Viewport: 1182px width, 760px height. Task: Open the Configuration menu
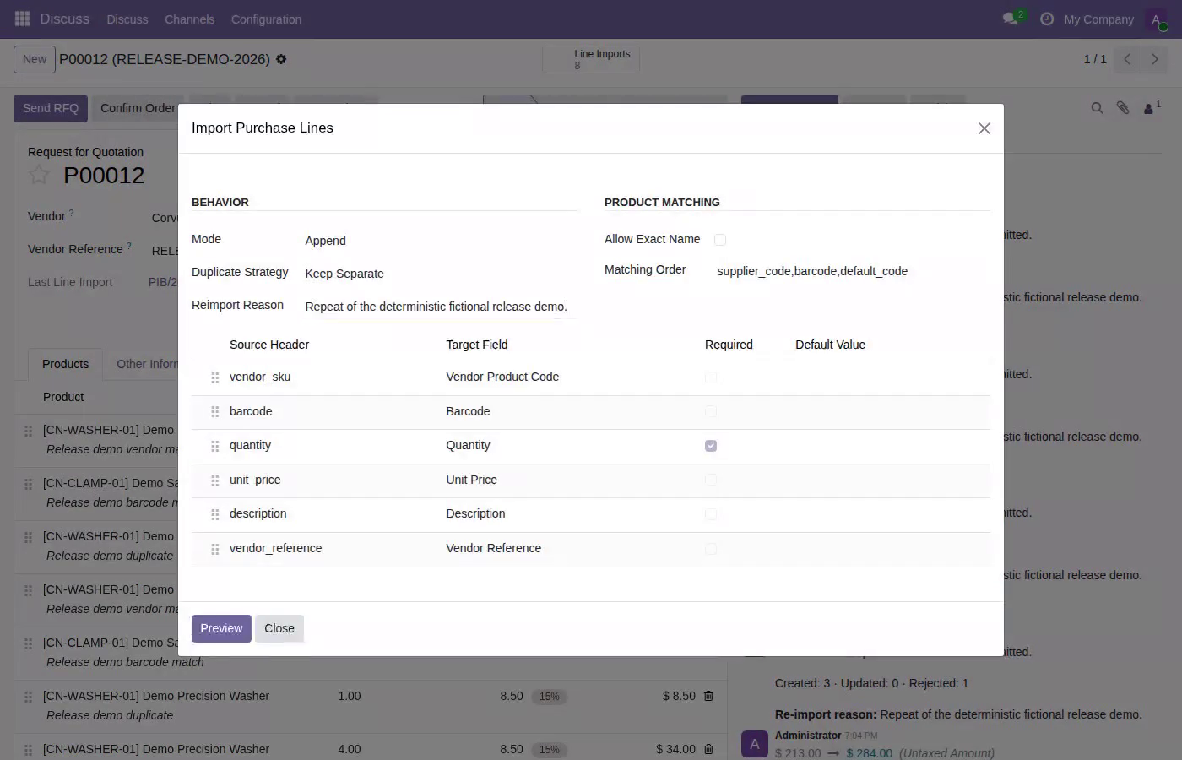266,19
